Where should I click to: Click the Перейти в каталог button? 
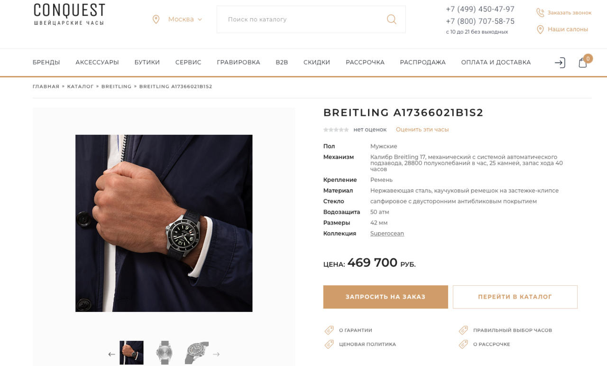[515, 297]
